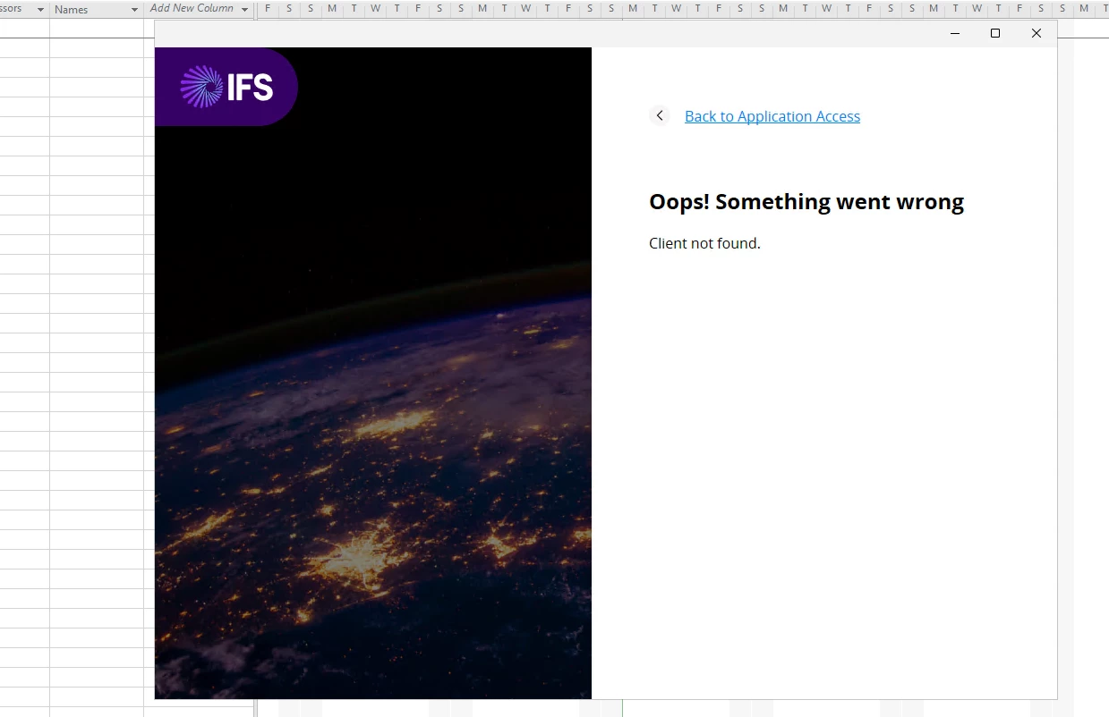This screenshot has width=1109, height=717.
Task: Click the 'Oops! Something went wrong' heading
Action: pos(806,202)
